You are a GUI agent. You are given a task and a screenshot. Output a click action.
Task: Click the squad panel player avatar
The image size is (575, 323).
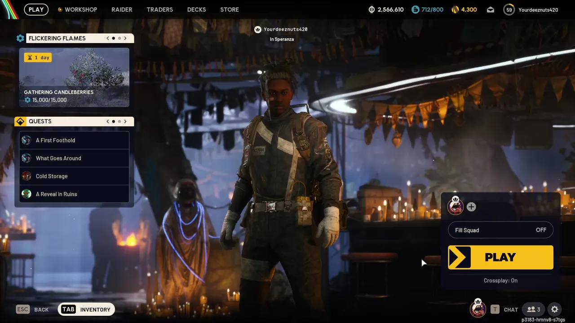456,206
